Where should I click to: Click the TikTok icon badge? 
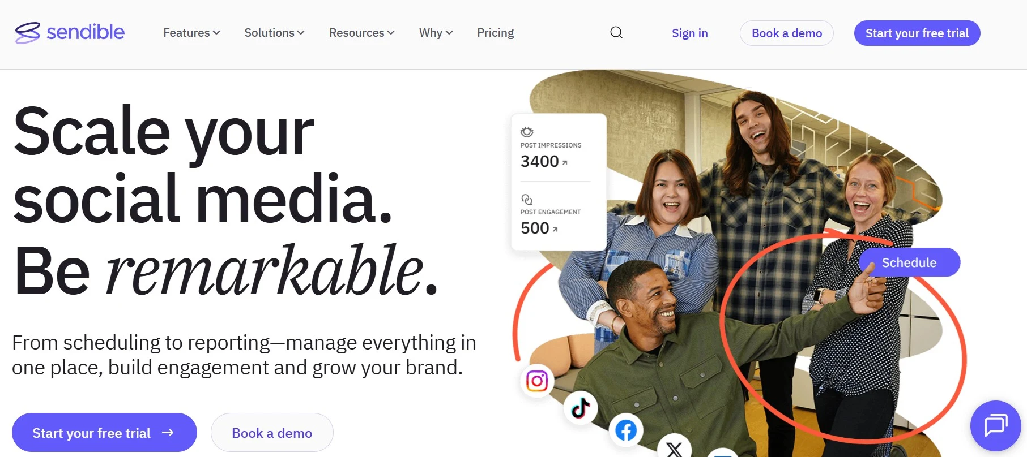581,408
